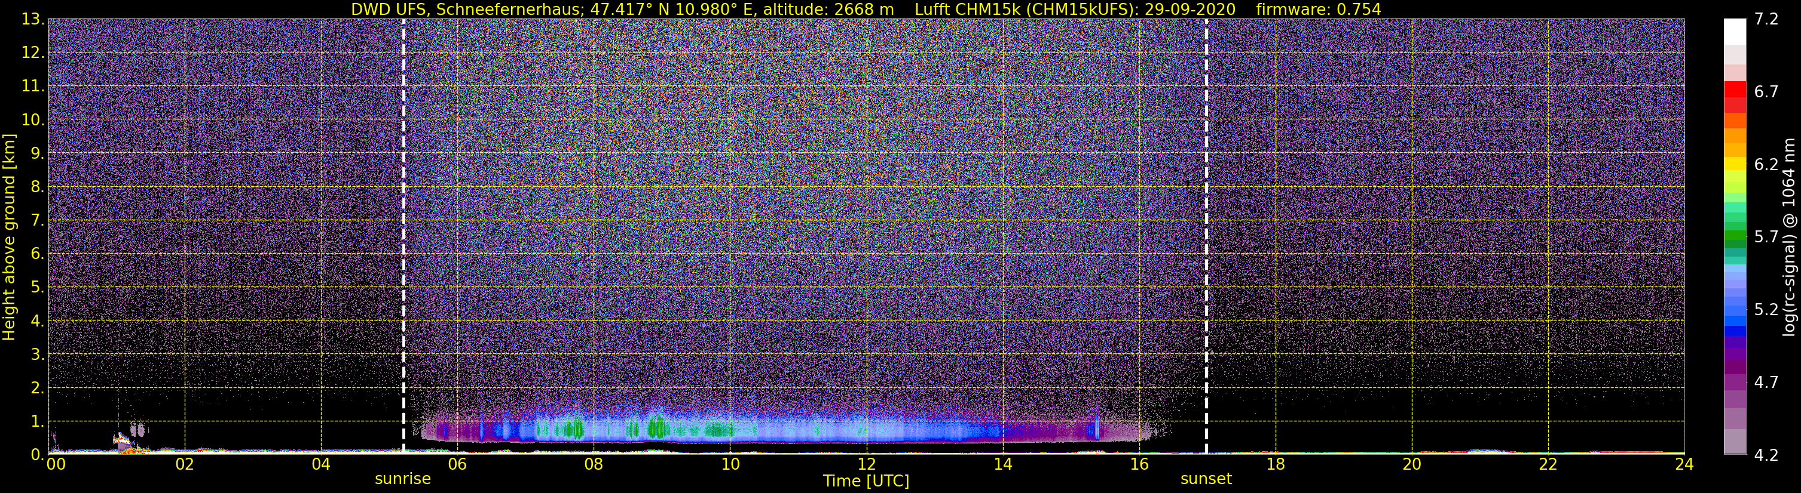Screen dimensions: 1801x493
Task: Click the colorbar value 6.2
Action: (x=1766, y=165)
